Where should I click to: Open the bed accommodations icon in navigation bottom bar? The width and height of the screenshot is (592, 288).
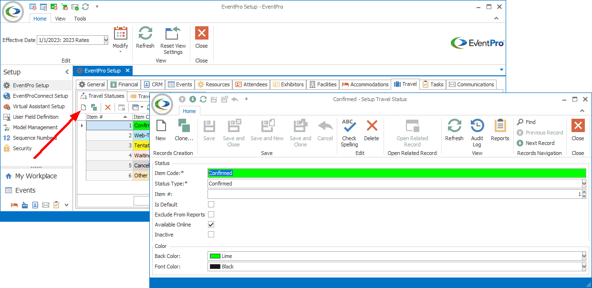(x=14, y=205)
